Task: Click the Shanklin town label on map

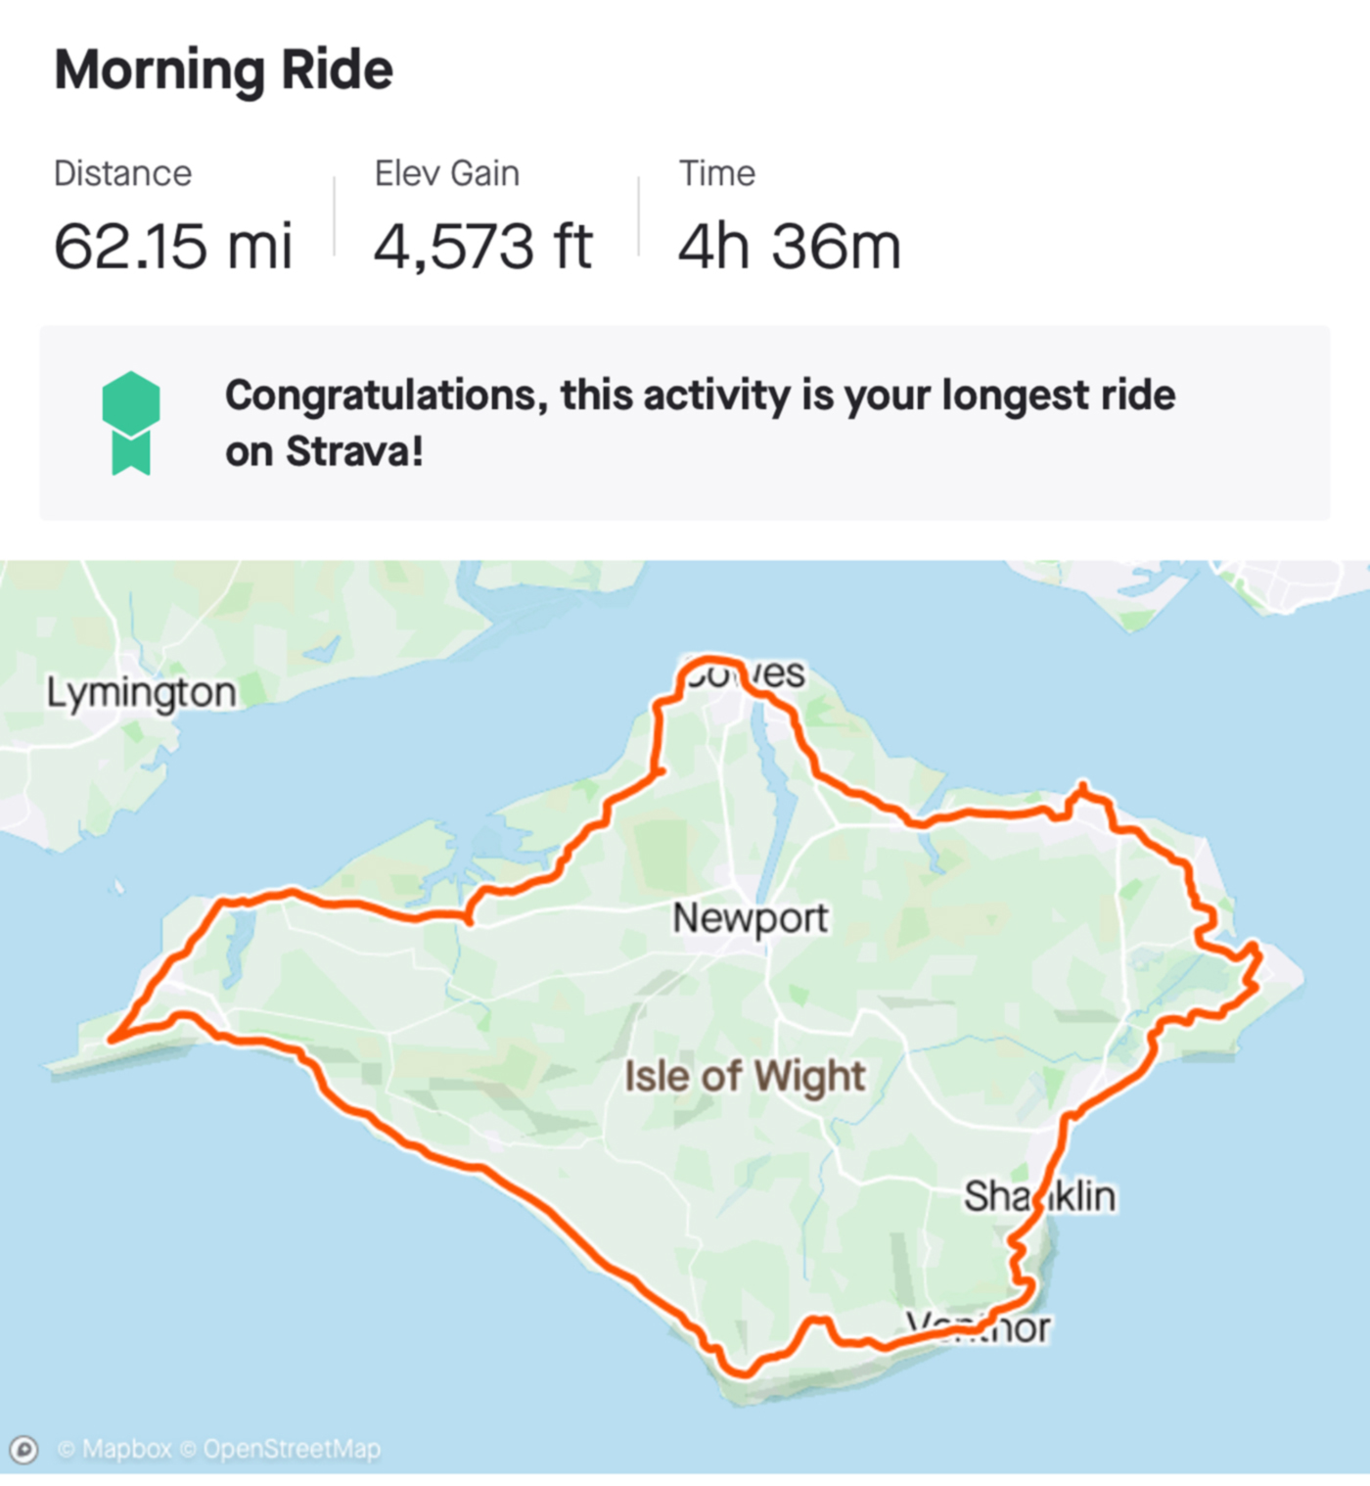Action: click(x=1039, y=1196)
